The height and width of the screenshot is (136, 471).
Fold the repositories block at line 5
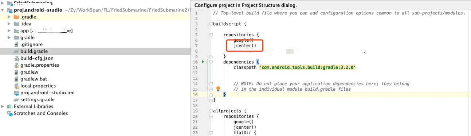[x=211, y=35]
